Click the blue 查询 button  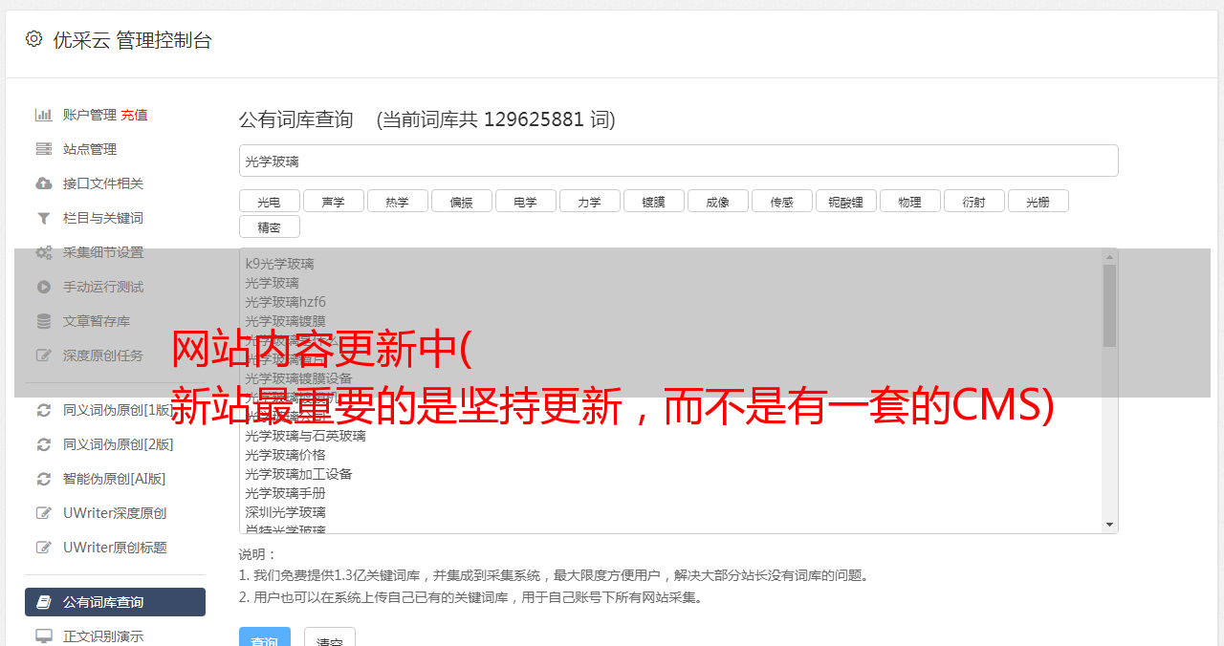tap(265, 637)
